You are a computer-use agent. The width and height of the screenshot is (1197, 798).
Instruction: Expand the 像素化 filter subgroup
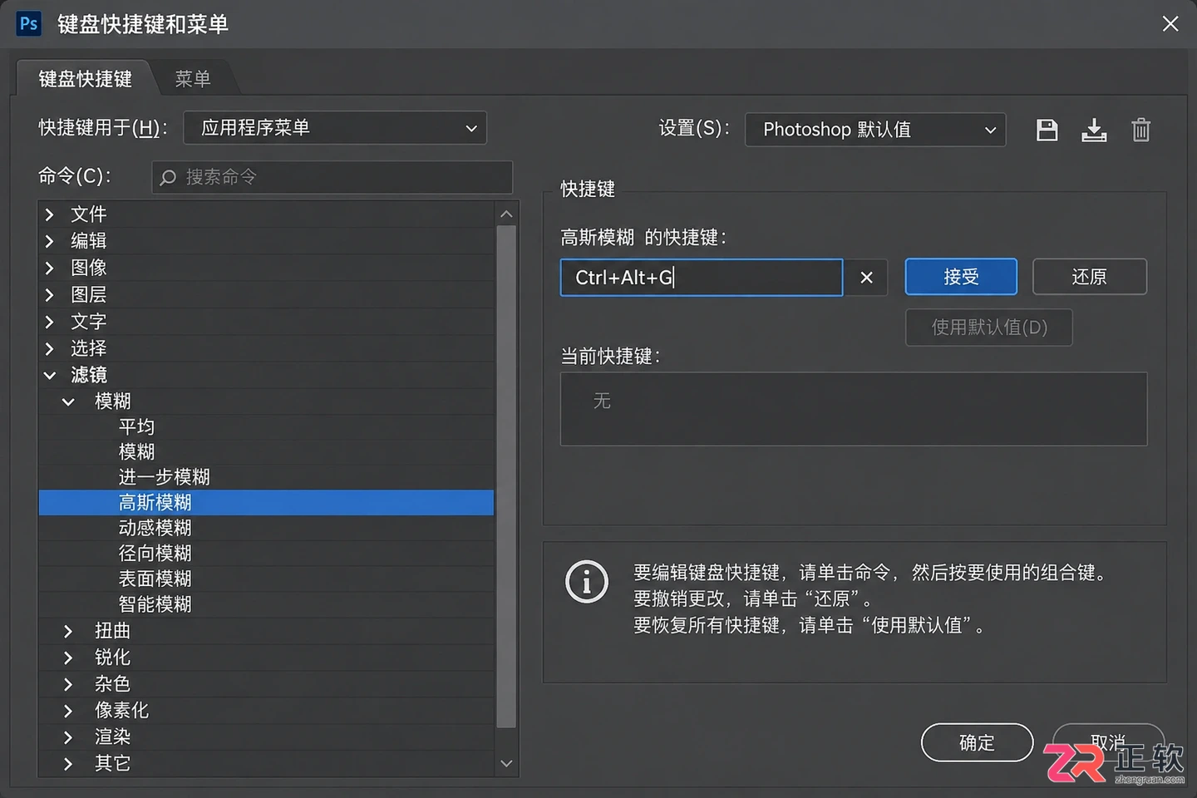[x=68, y=711]
